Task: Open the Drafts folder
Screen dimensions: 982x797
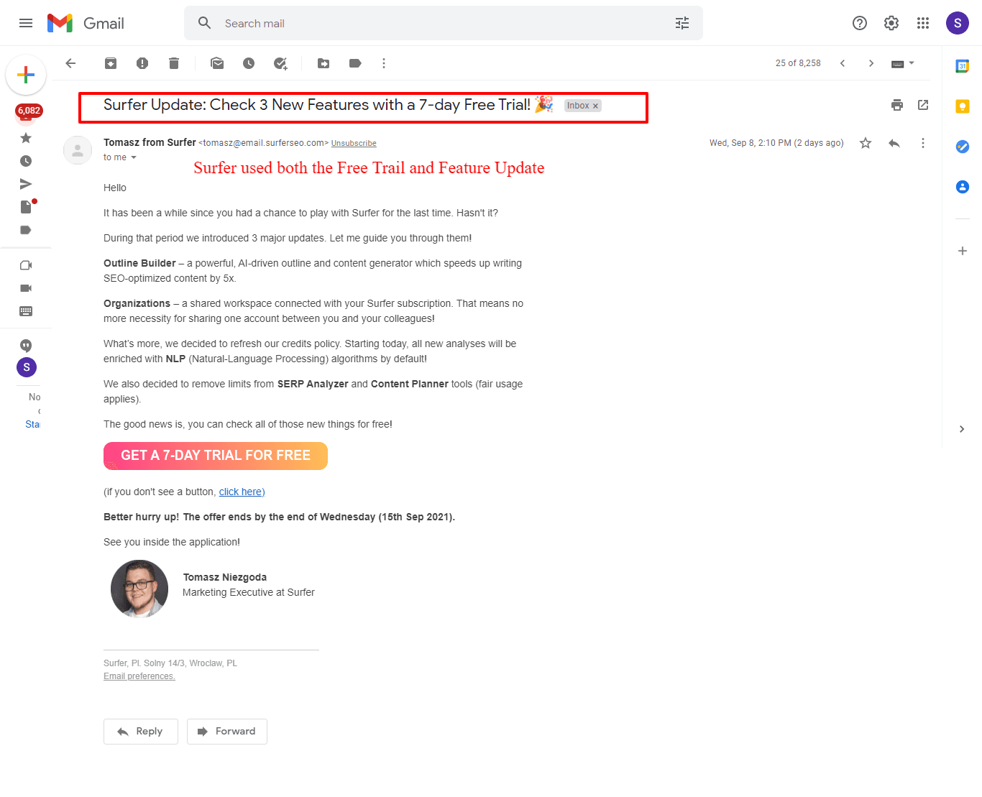Action: (x=27, y=207)
